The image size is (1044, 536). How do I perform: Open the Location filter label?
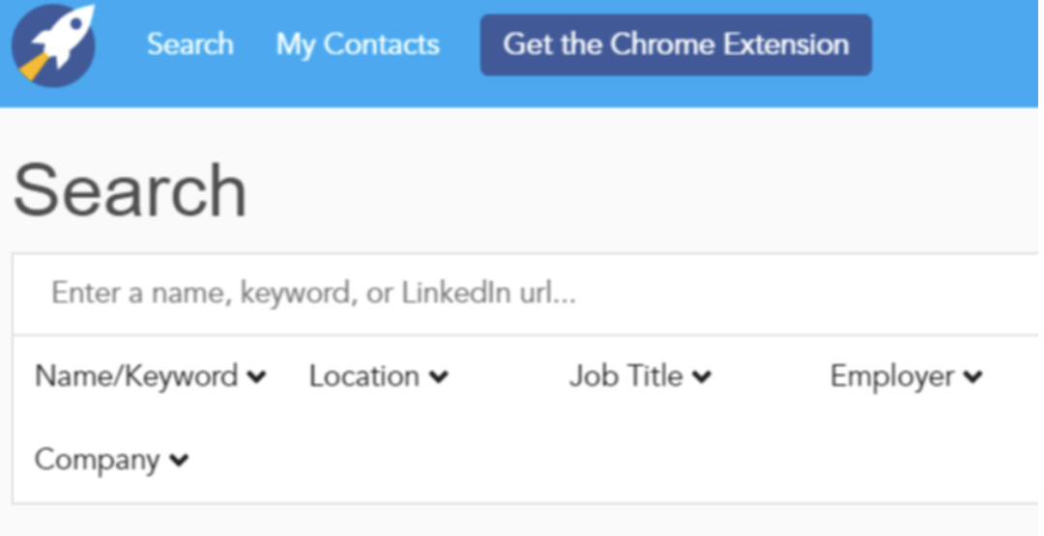coord(363,376)
